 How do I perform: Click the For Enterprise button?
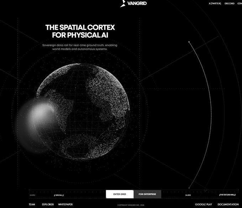pos(147,194)
